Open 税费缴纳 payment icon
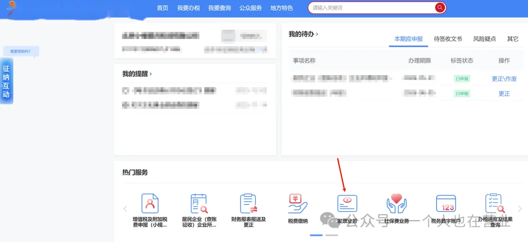The height and width of the screenshot is (242, 528). [298, 203]
